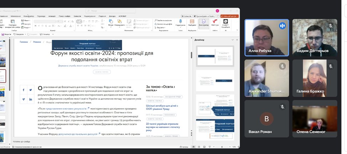Switch to Slide Sorter view
The width and height of the screenshot is (347, 154).
[x=199, y=147]
